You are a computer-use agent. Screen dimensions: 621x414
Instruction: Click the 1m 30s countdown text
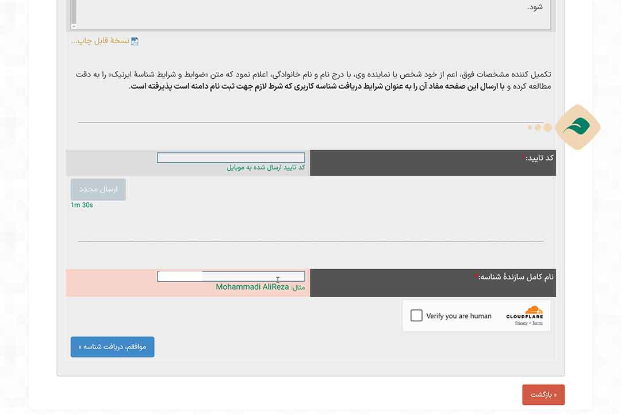coord(82,205)
